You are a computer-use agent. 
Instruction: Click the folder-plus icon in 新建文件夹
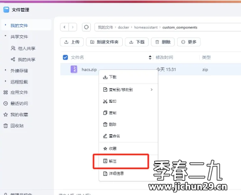(92, 42)
